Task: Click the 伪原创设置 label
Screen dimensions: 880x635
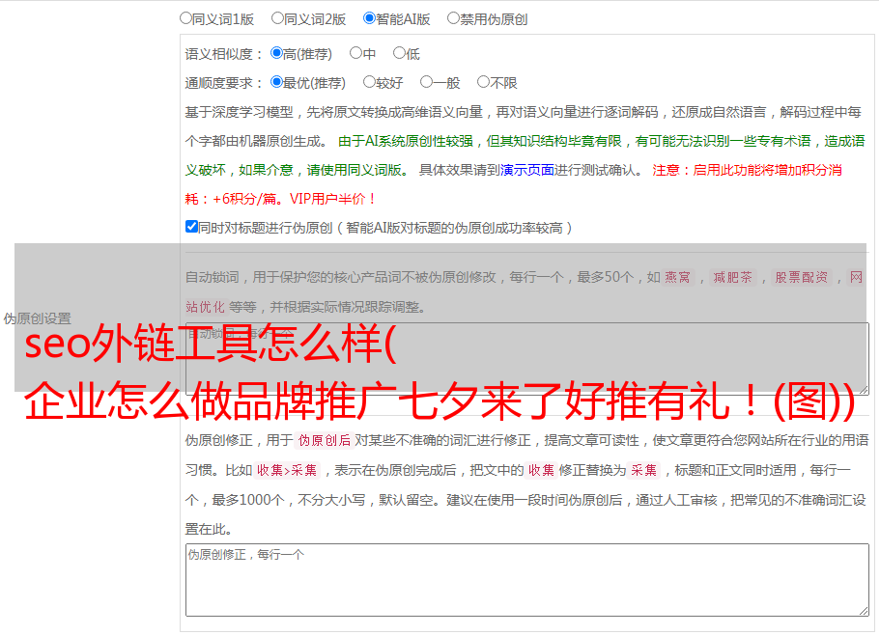Action: tap(38, 318)
